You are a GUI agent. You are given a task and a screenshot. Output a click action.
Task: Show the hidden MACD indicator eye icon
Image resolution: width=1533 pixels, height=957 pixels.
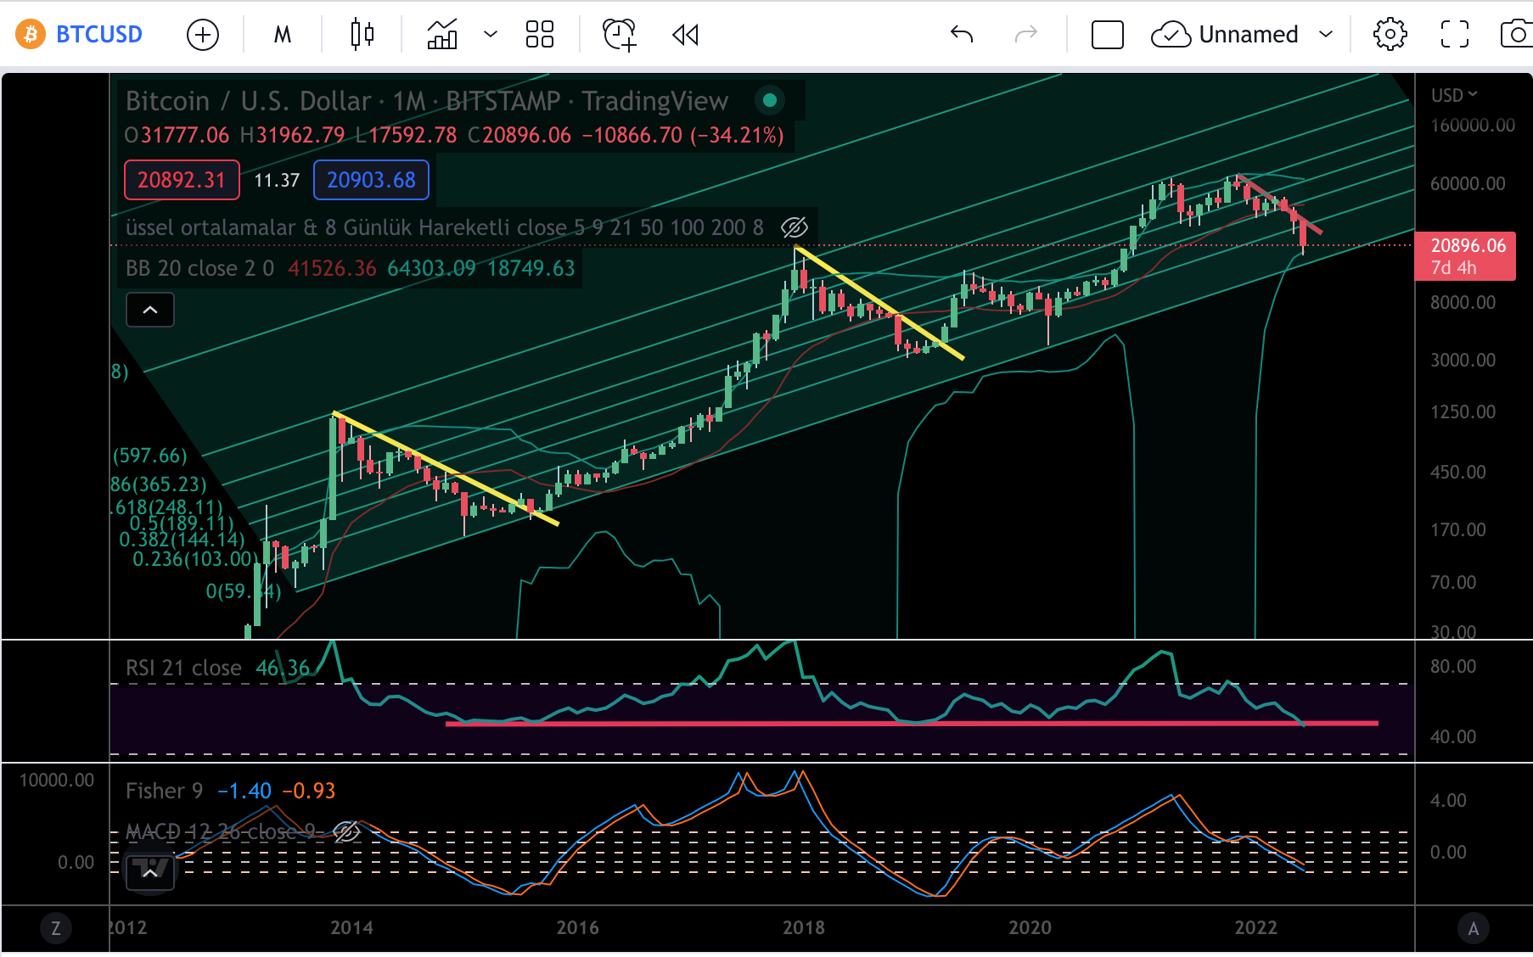[345, 831]
